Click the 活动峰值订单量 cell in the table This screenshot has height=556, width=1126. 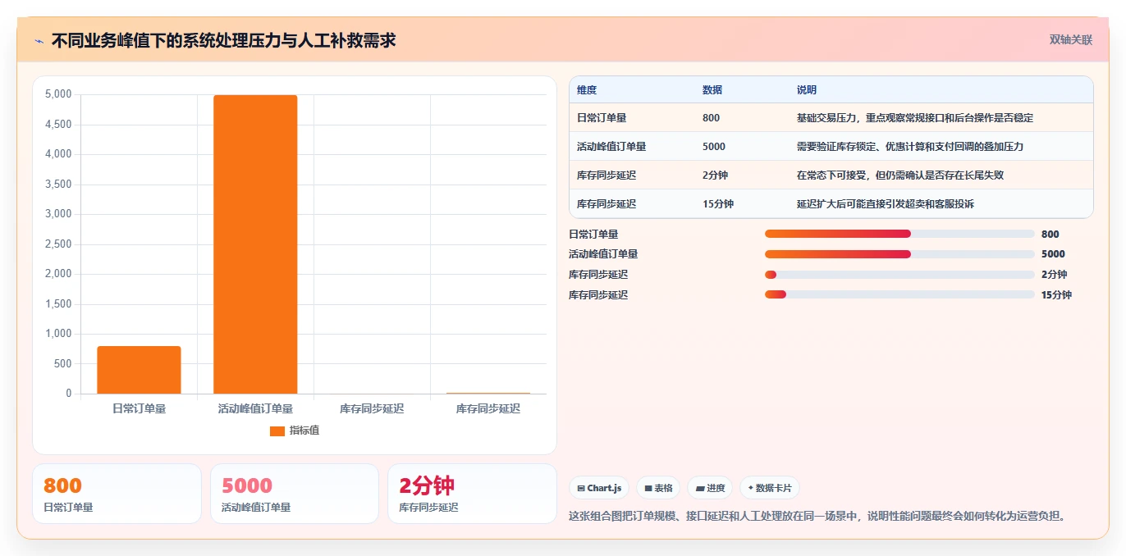click(x=611, y=147)
